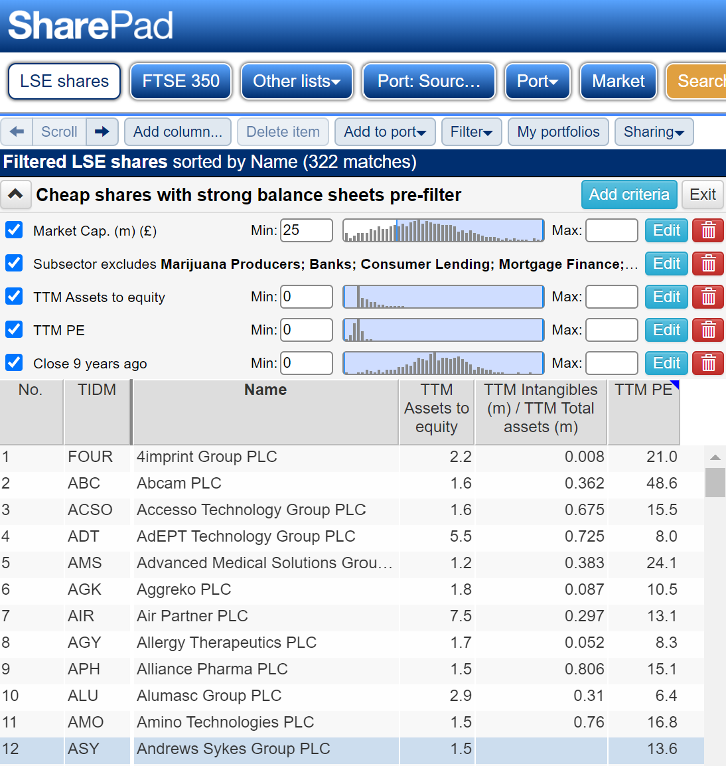Click the TTM PE histogram range slider
The image size is (726, 766).
[443, 331]
